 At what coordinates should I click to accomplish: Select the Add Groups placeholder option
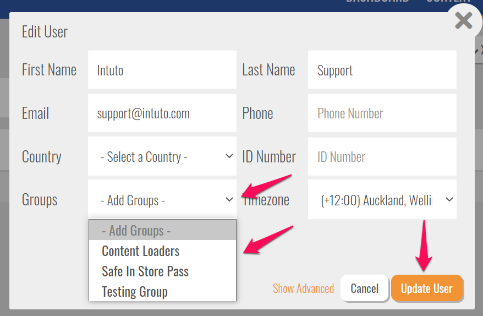(x=162, y=230)
